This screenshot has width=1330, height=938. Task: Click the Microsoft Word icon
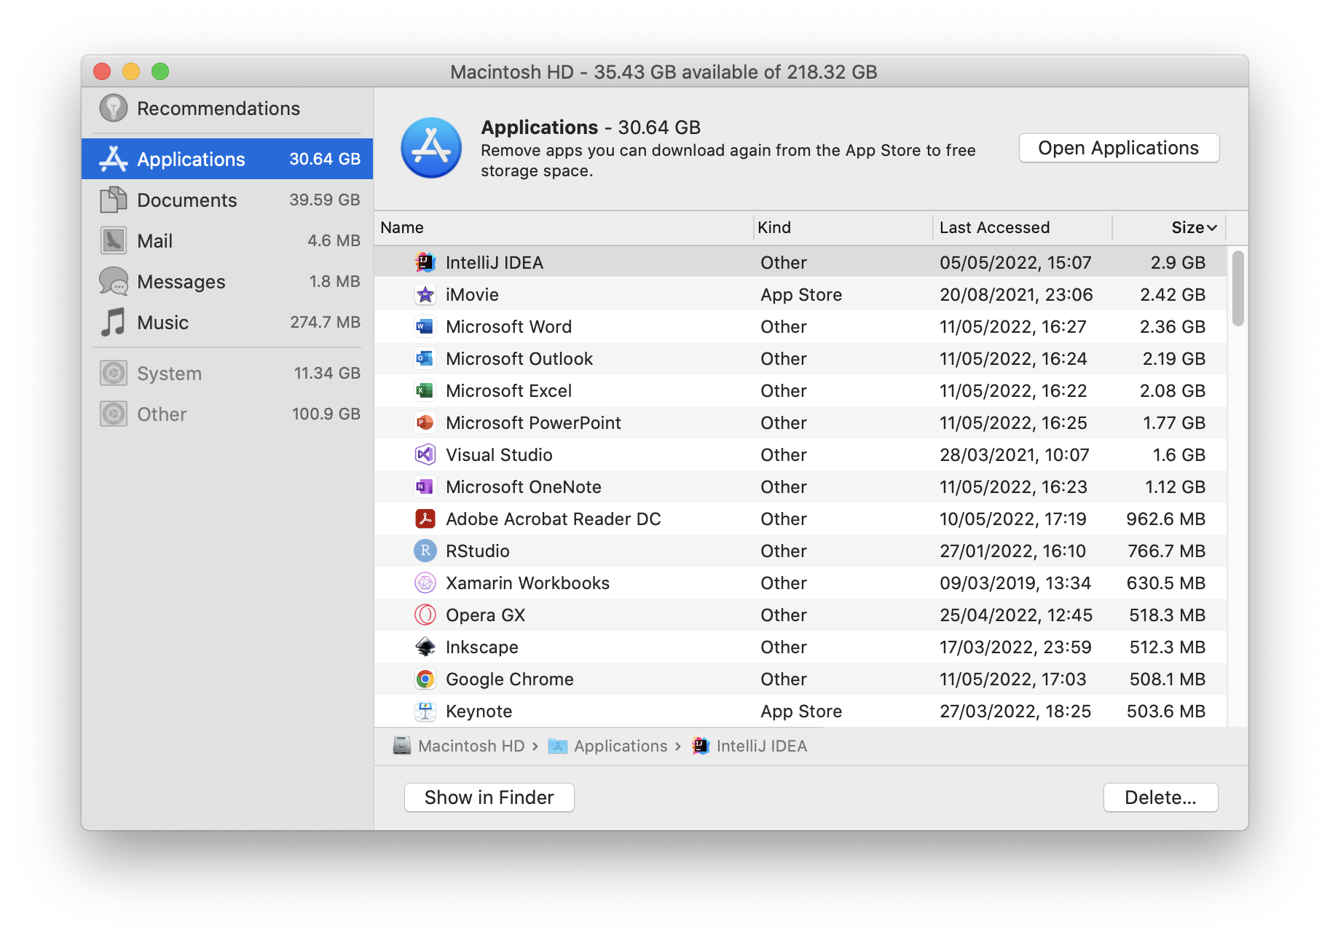[425, 326]
